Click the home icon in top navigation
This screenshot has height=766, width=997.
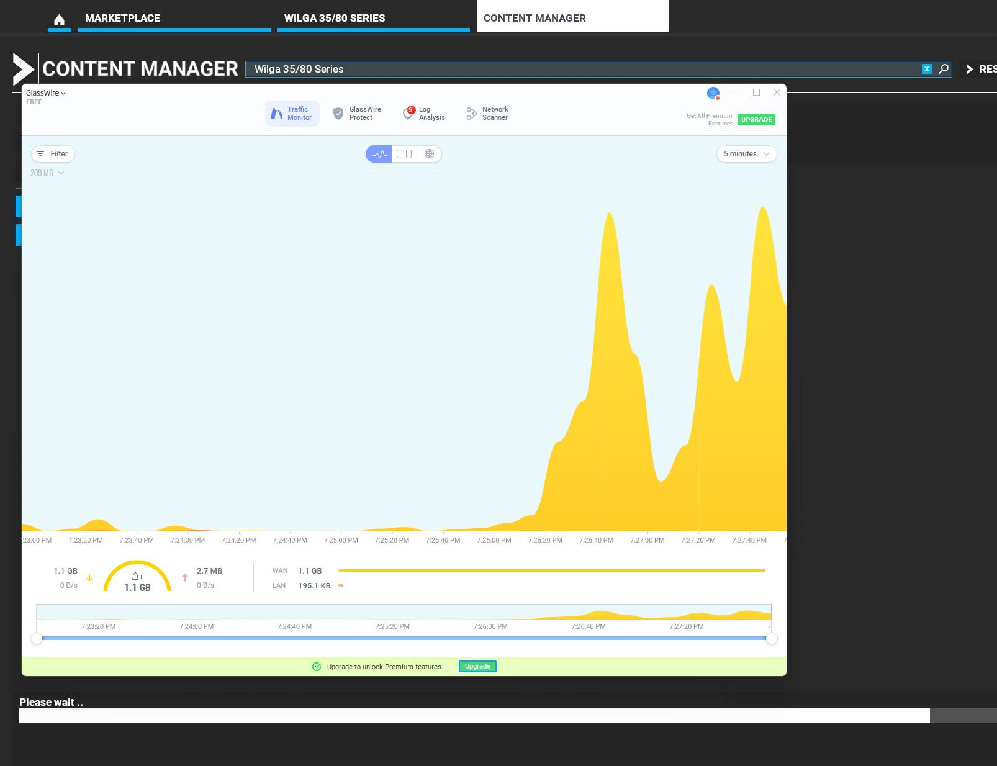pyautogui.click(x=59, y=19)
